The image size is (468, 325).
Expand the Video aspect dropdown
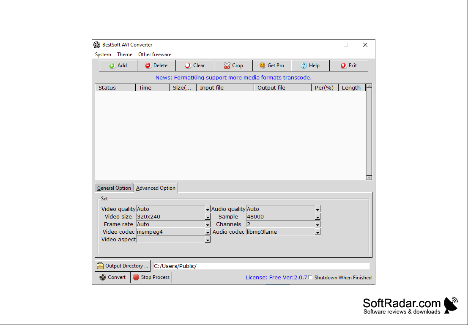tap(208, 240)
